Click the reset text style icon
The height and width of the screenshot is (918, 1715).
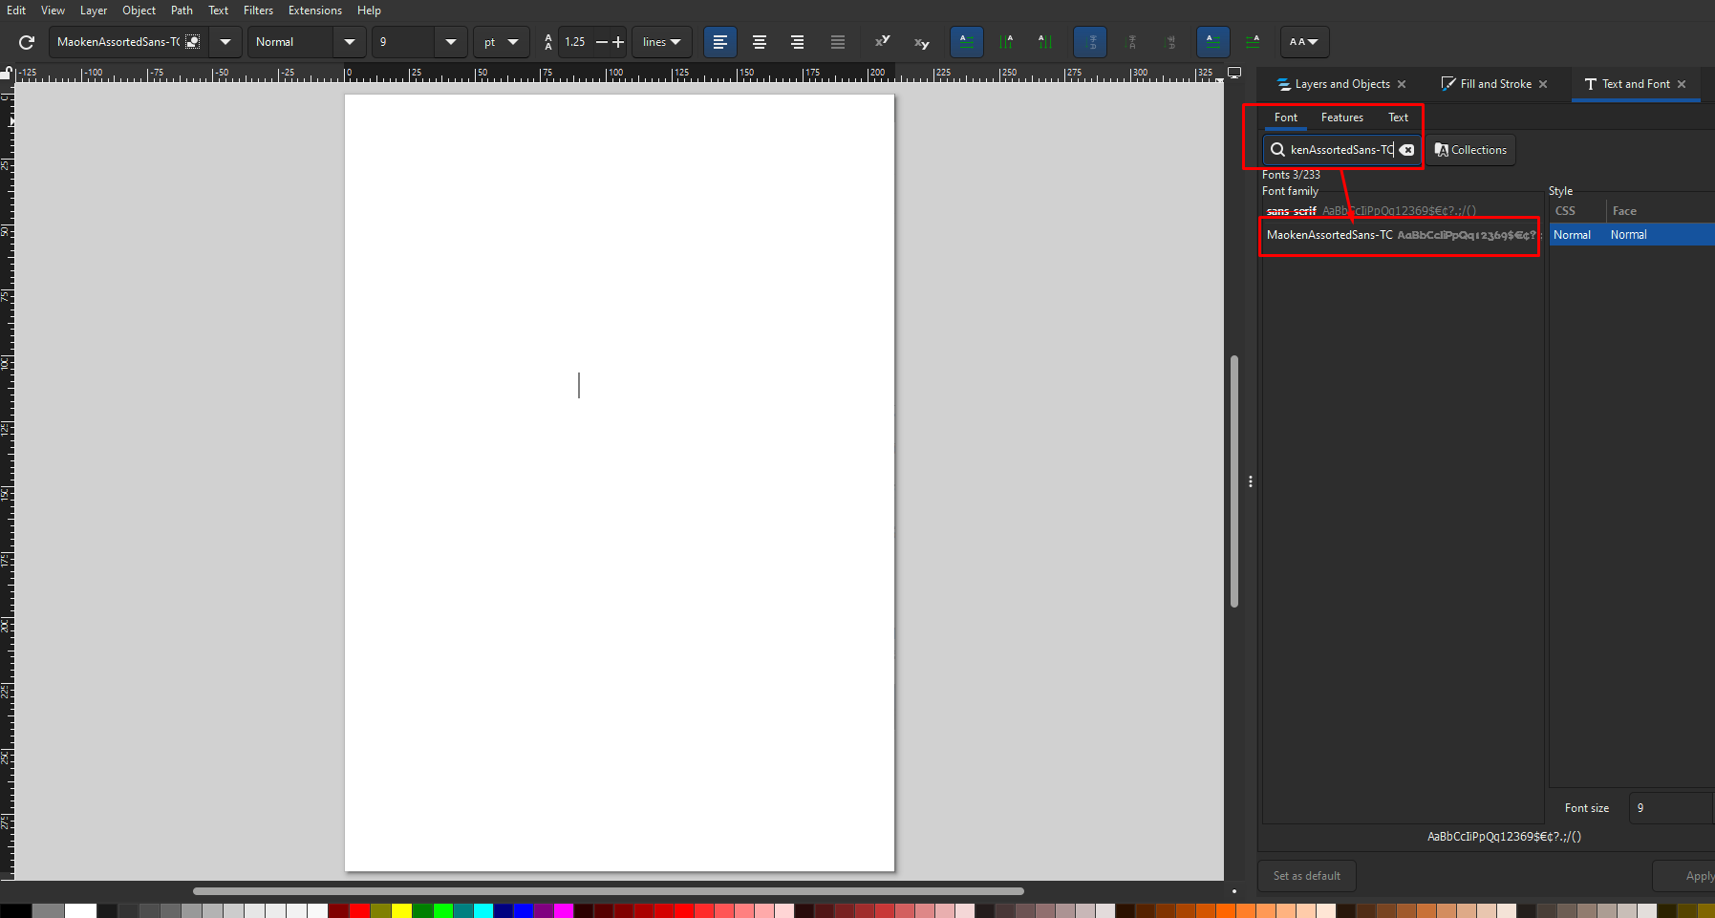point(27,42)
